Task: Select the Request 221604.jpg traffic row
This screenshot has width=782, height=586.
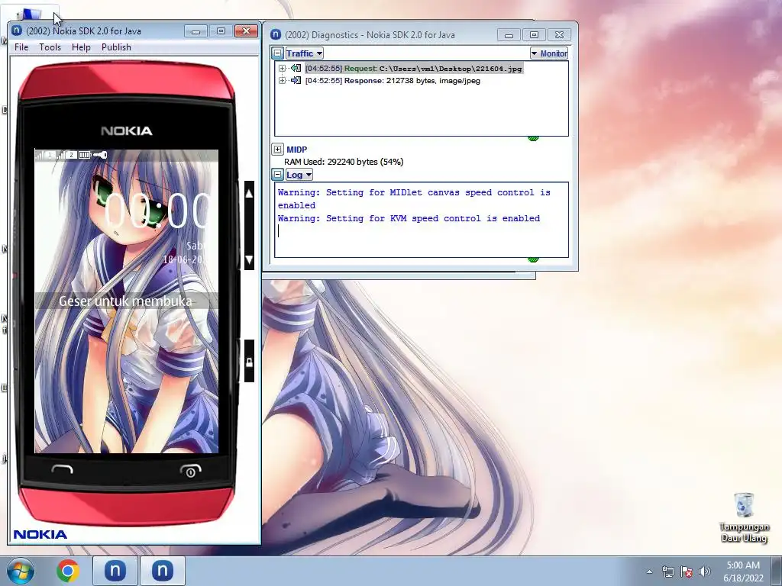Action: tap(414, 68)
